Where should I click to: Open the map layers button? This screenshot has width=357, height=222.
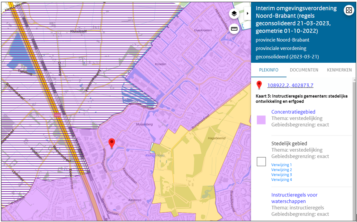(234, 14)
